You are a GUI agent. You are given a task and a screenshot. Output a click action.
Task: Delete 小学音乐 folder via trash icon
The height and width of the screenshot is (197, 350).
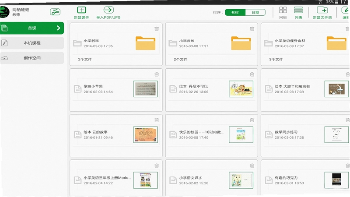(x=252, y=28)
